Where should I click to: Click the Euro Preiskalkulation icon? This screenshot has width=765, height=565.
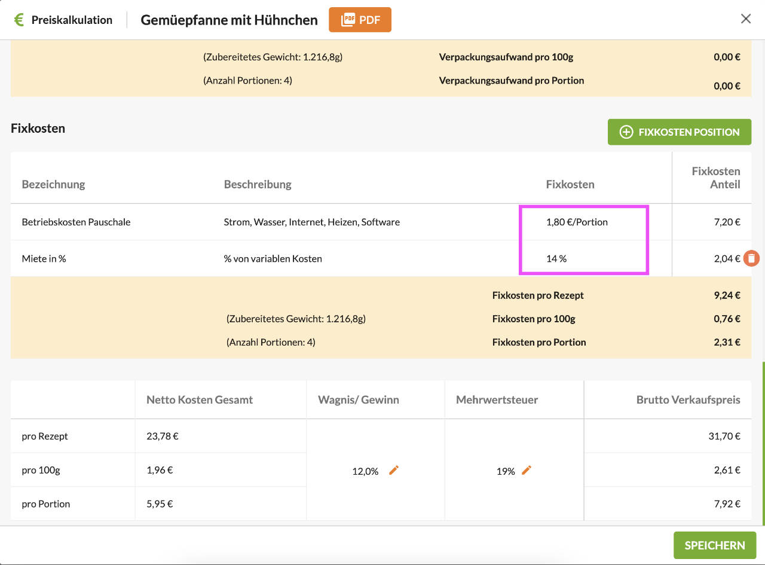coord(19,20)
